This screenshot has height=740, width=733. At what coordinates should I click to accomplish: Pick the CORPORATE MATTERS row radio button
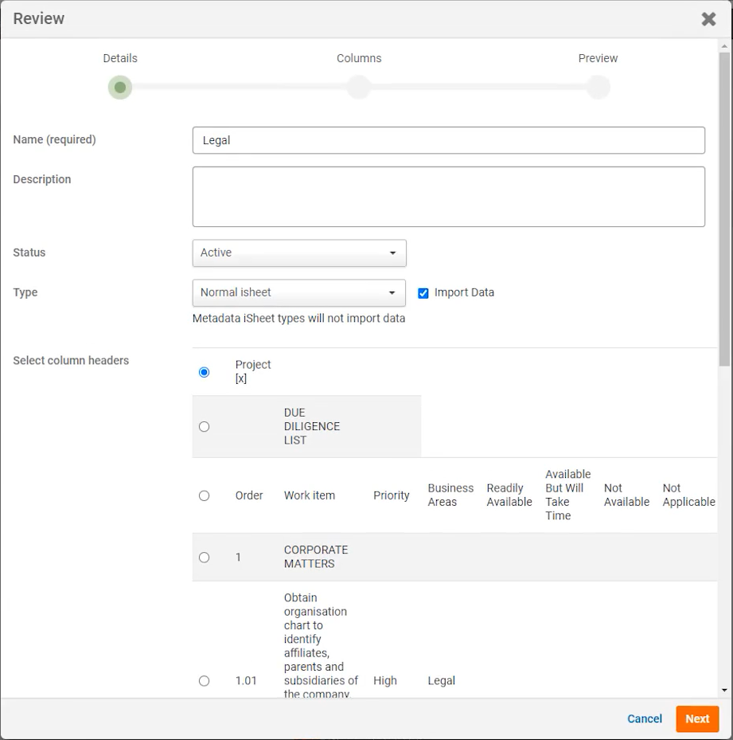coord(205,558)
